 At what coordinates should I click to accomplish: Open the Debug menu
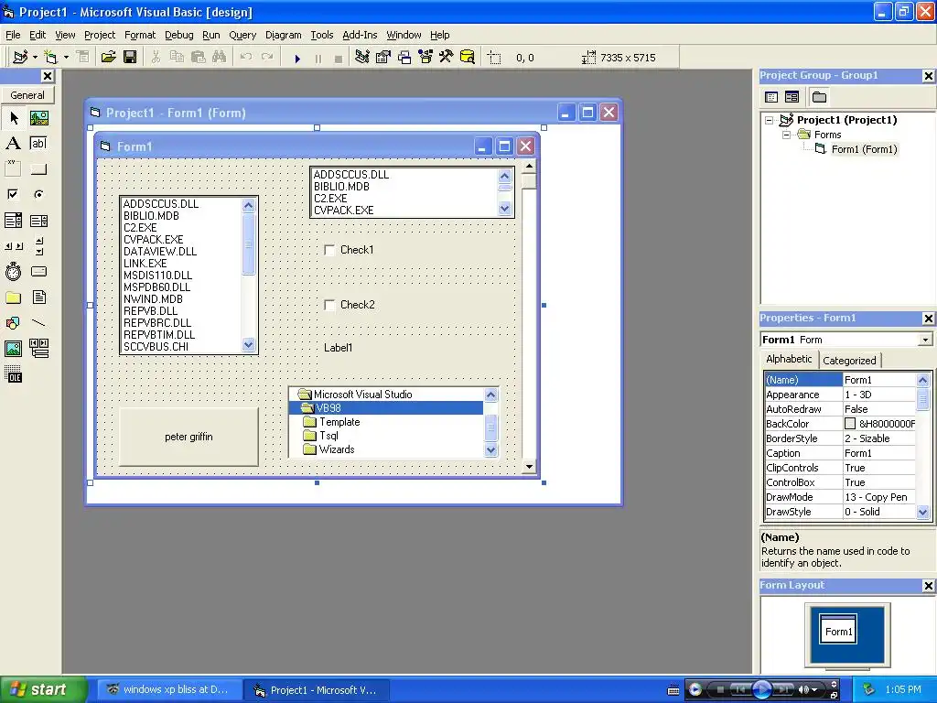pos(179,35)
